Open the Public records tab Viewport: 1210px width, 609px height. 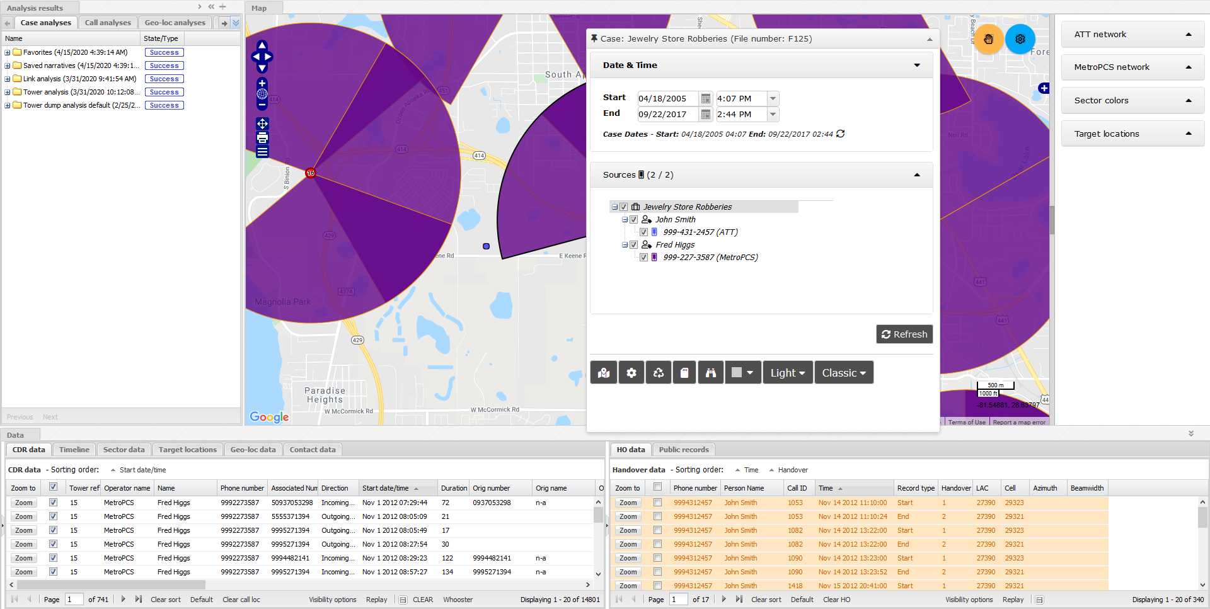683,450
